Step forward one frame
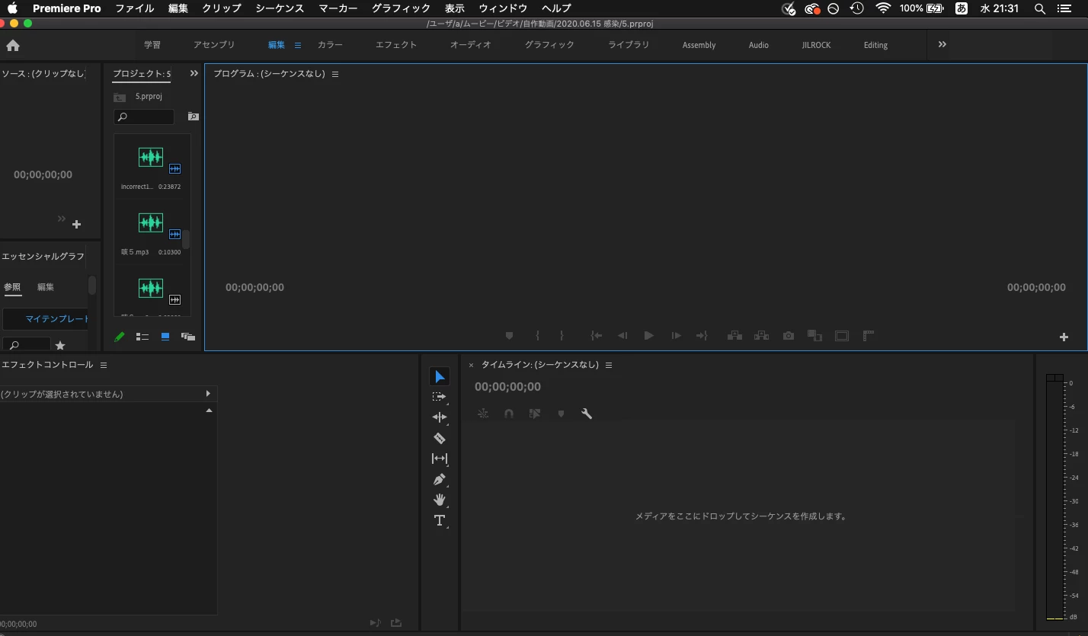This screenshot has width=1088, height=636. point(676,336)
